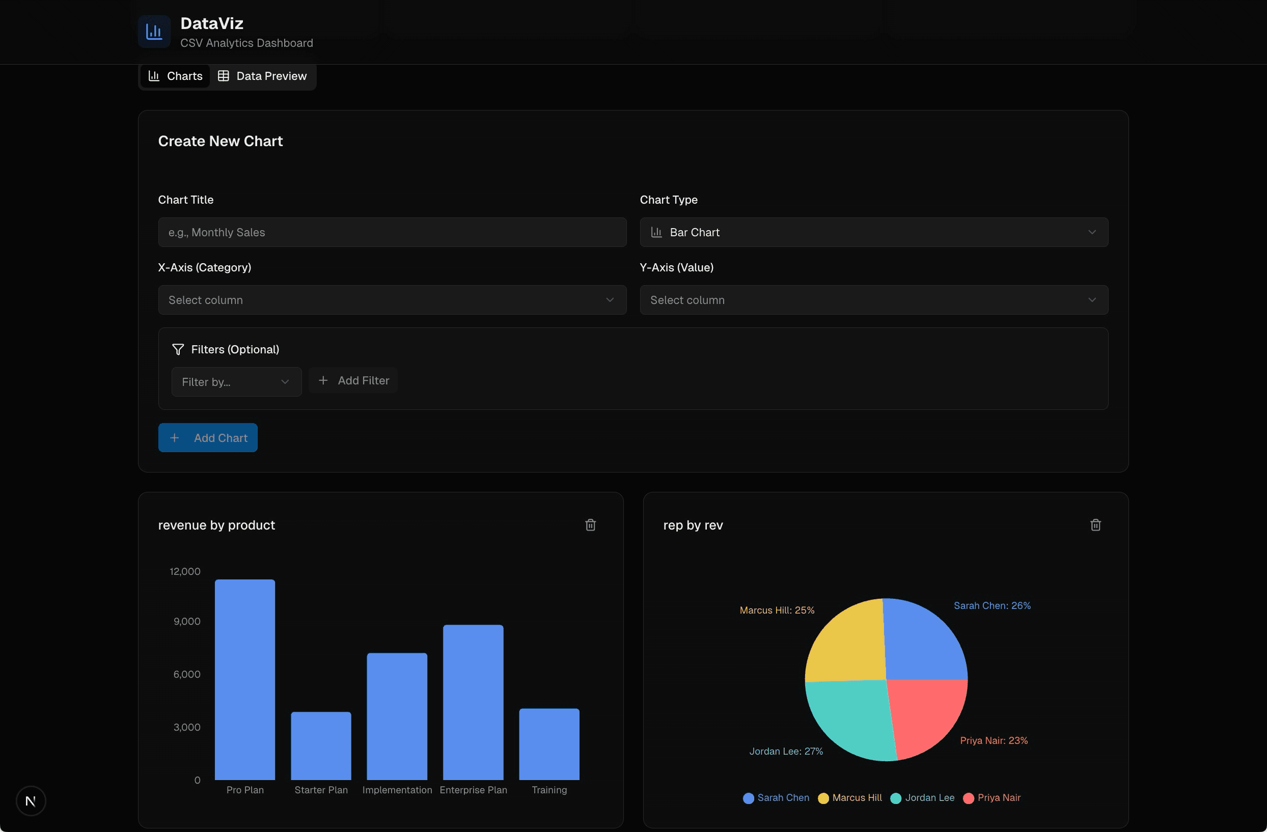Click Priya Nair's red color dot in legend
This screenshot has height=832, width=1267.
click(969, 797)
